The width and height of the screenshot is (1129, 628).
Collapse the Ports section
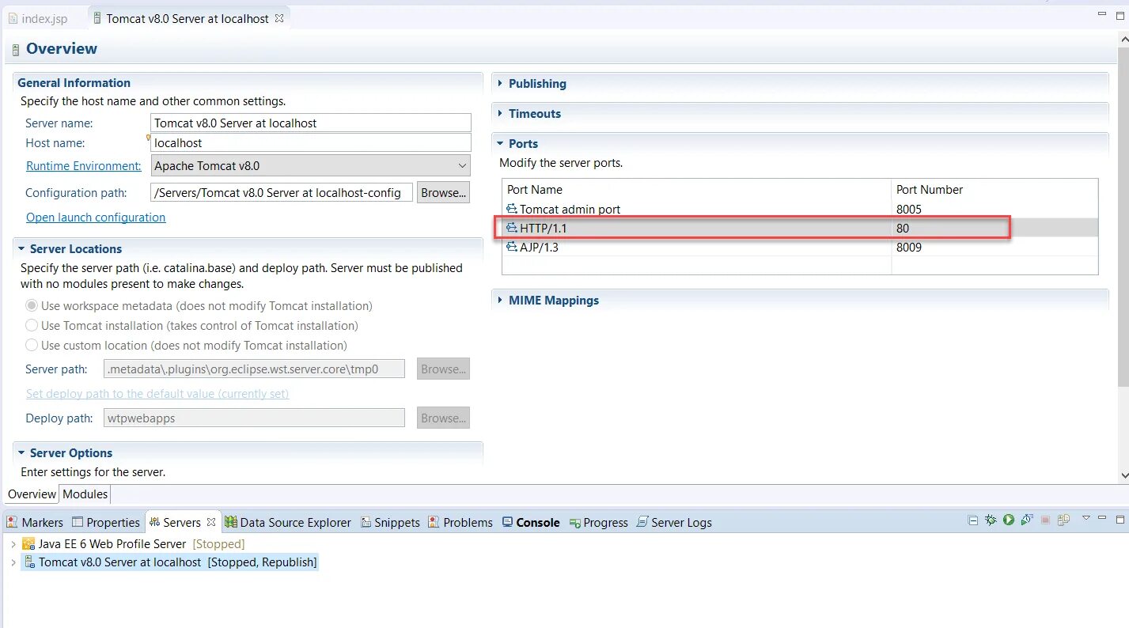pyautogui.click(x=500, y=144)
